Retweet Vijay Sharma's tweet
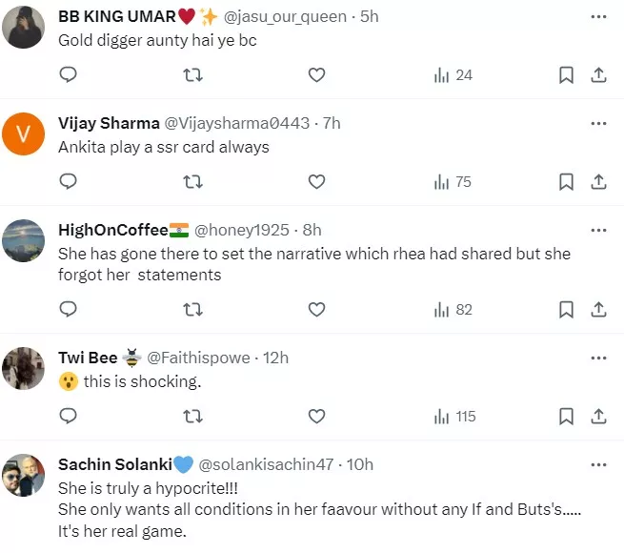 click(x=192, y=181)
